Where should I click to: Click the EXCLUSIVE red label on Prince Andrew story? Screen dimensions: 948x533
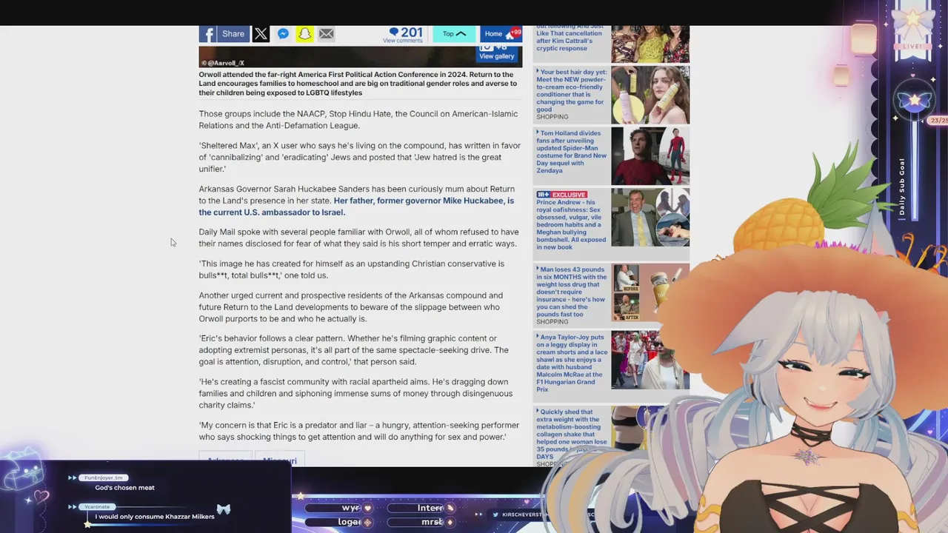click(x=568, y=195)
